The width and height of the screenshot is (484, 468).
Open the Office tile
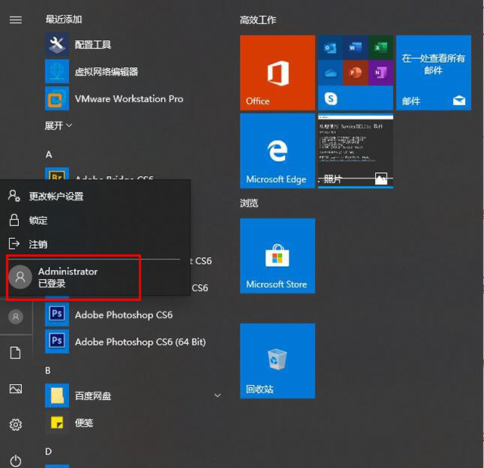[277, 73]
